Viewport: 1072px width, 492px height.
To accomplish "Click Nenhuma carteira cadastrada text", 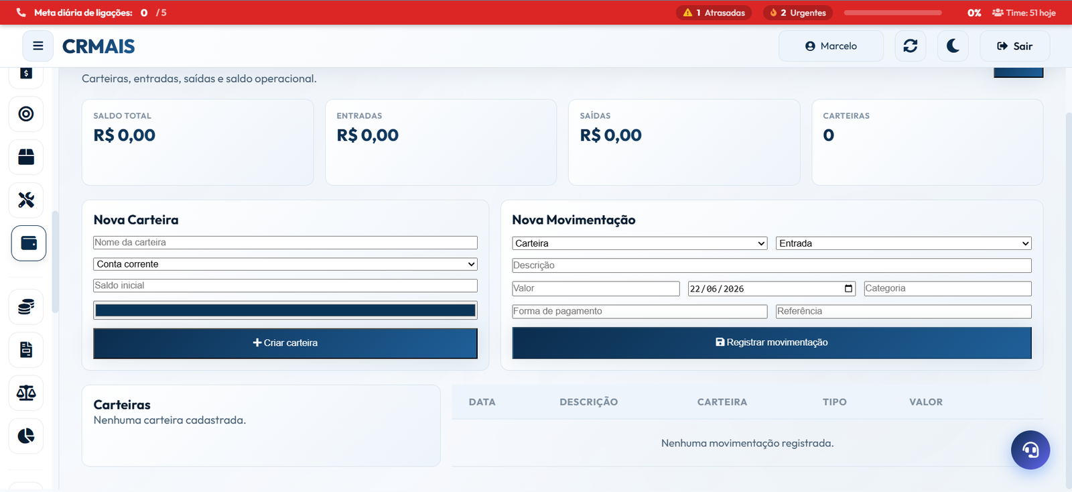I will pyautogui.click(x=170, y=420).
